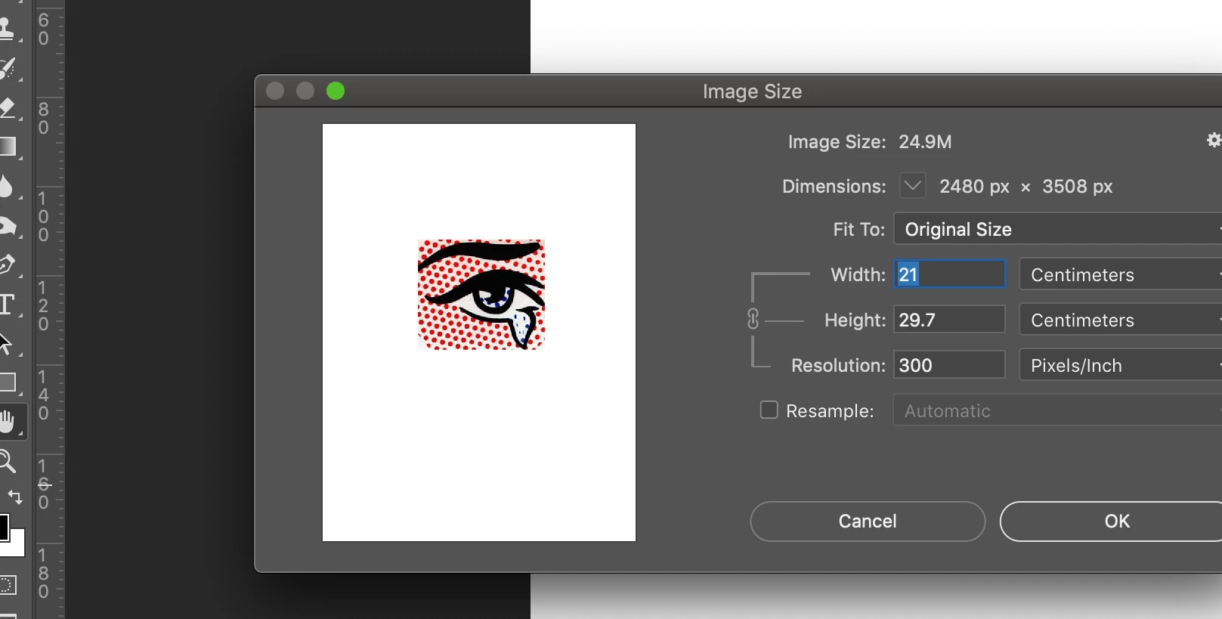Click the Dimensions label
The width and height of the screenshot is (1222, 619).
[834, 187]
